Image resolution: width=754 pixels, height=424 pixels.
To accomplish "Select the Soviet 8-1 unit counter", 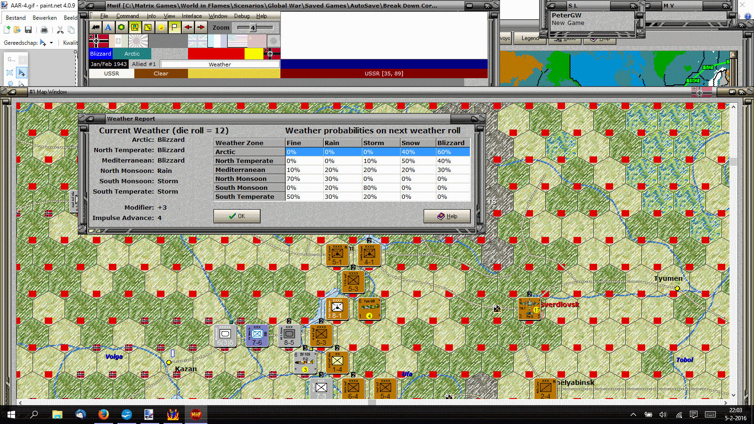I will (337, 309).
